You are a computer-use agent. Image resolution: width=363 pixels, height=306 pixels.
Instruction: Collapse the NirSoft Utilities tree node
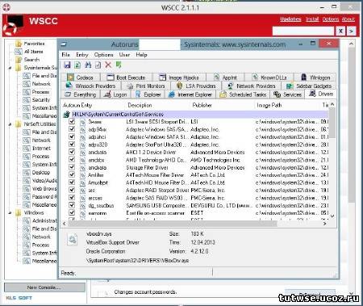[10, 124]
